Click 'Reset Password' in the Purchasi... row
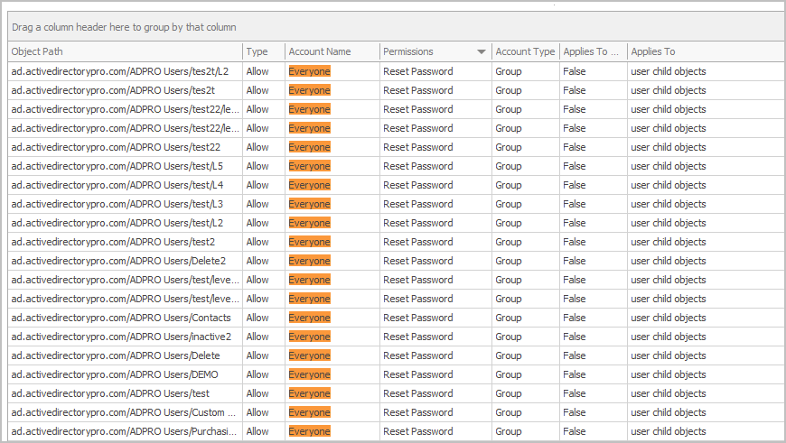 tap(418, 431)
